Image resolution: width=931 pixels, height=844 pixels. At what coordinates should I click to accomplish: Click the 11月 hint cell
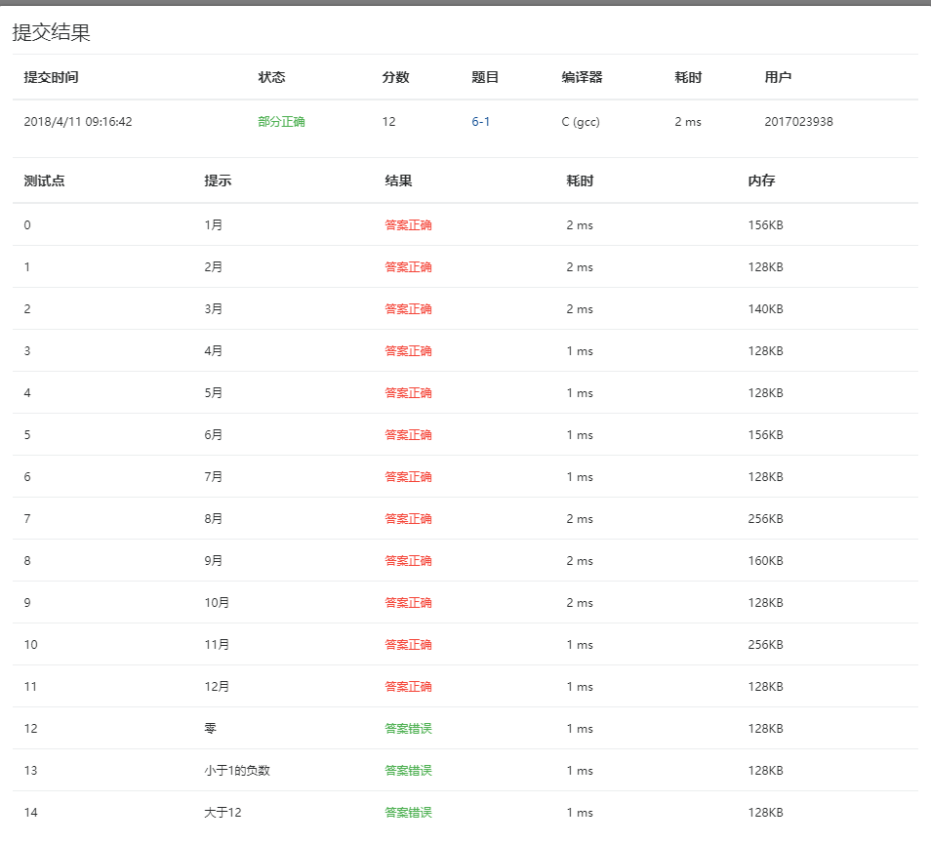pyautogui.click(x=217, y=645)
